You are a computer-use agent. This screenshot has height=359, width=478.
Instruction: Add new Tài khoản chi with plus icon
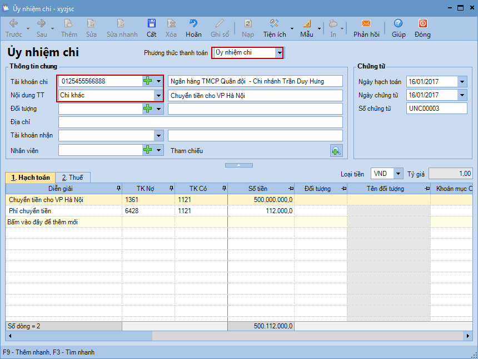(147, 81)
